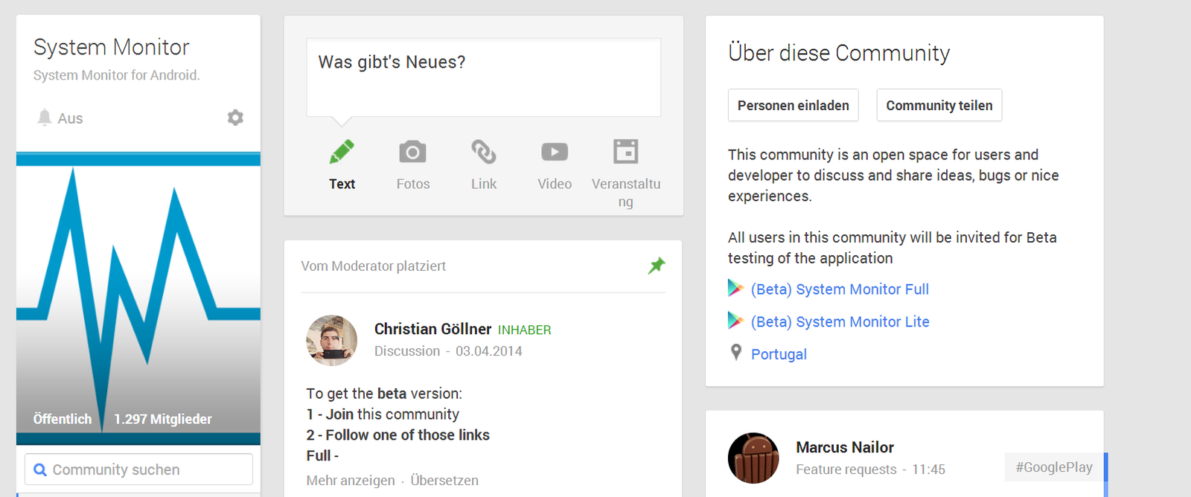
Task: Type in the Community suchen search field
Action: [x=145, y=469]
